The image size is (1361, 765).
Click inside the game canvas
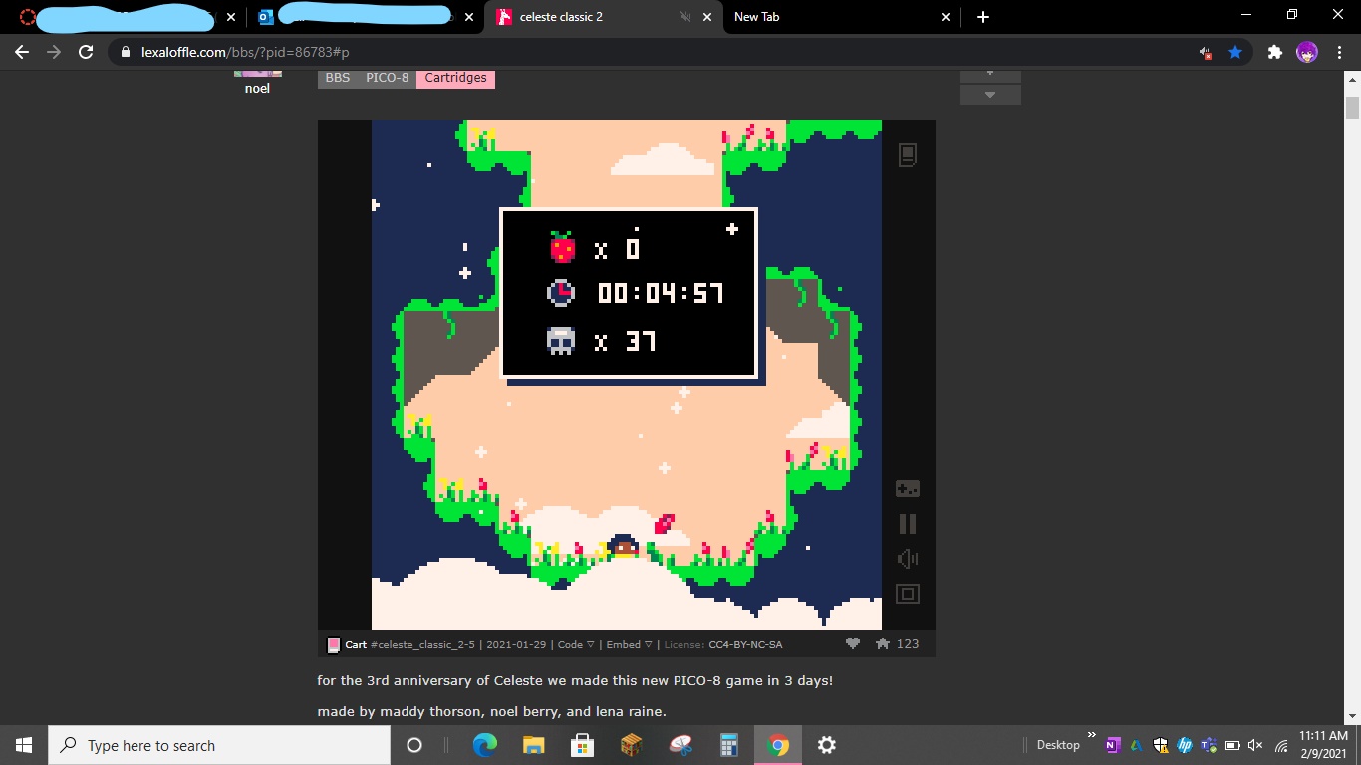pos(627,375)
